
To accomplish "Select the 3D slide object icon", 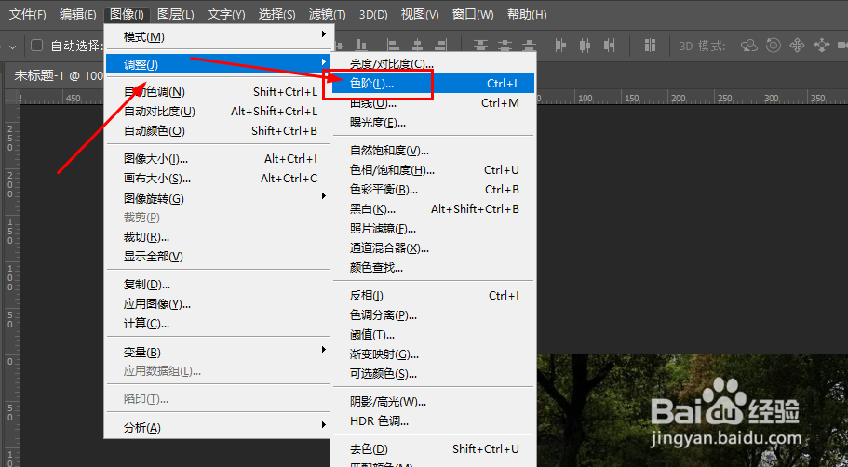I will 821,46.
